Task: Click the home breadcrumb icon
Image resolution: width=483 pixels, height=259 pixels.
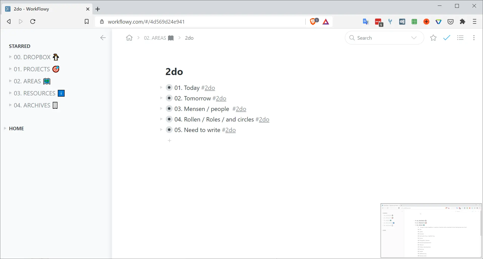Action: click(129, 38)
